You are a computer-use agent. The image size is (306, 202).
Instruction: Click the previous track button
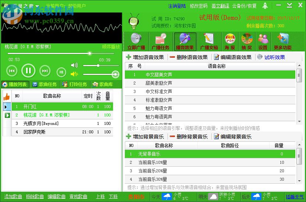(x=12, y=71)
